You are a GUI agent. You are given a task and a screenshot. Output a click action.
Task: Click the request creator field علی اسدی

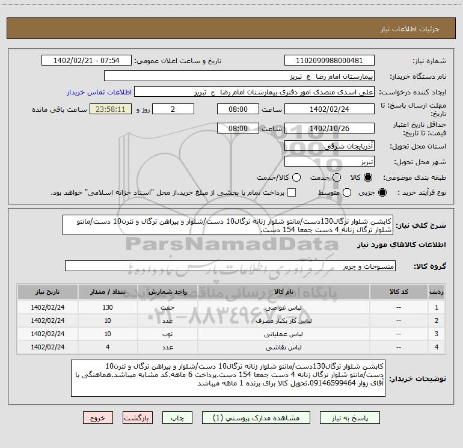pos(254,92)
